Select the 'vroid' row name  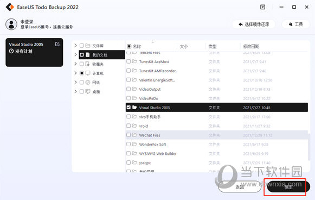pyautogui.click(x=144, y=126)
